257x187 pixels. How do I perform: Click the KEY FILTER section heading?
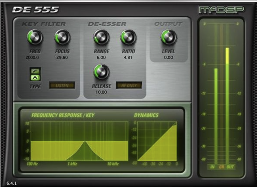coord(44,24)
